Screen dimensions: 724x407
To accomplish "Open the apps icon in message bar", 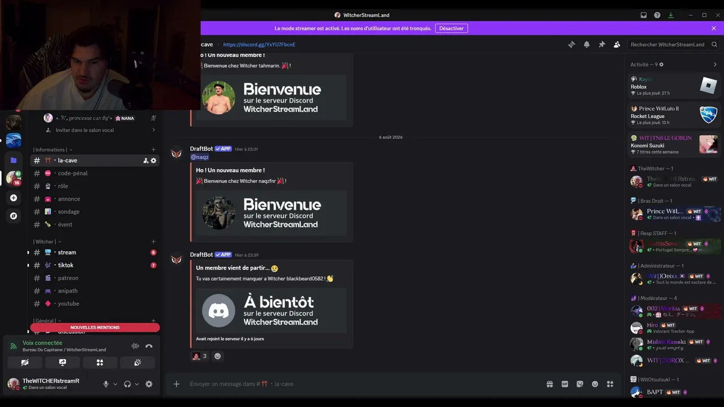I will coord(610,384).
